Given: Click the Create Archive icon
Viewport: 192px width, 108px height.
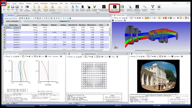Looking at the screenshot, I should pos(34,8).
